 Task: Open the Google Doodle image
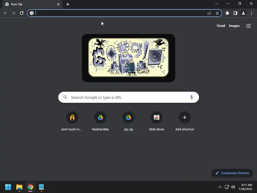click(x=128, y=58)
